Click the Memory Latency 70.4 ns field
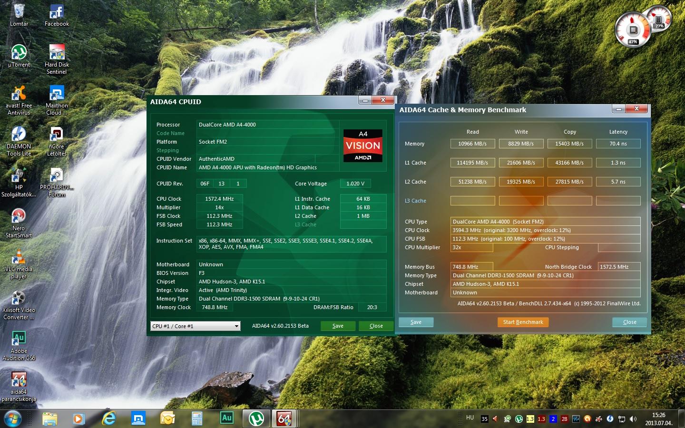The height and width of the screenshot is (428, 685). click(618, 144)
